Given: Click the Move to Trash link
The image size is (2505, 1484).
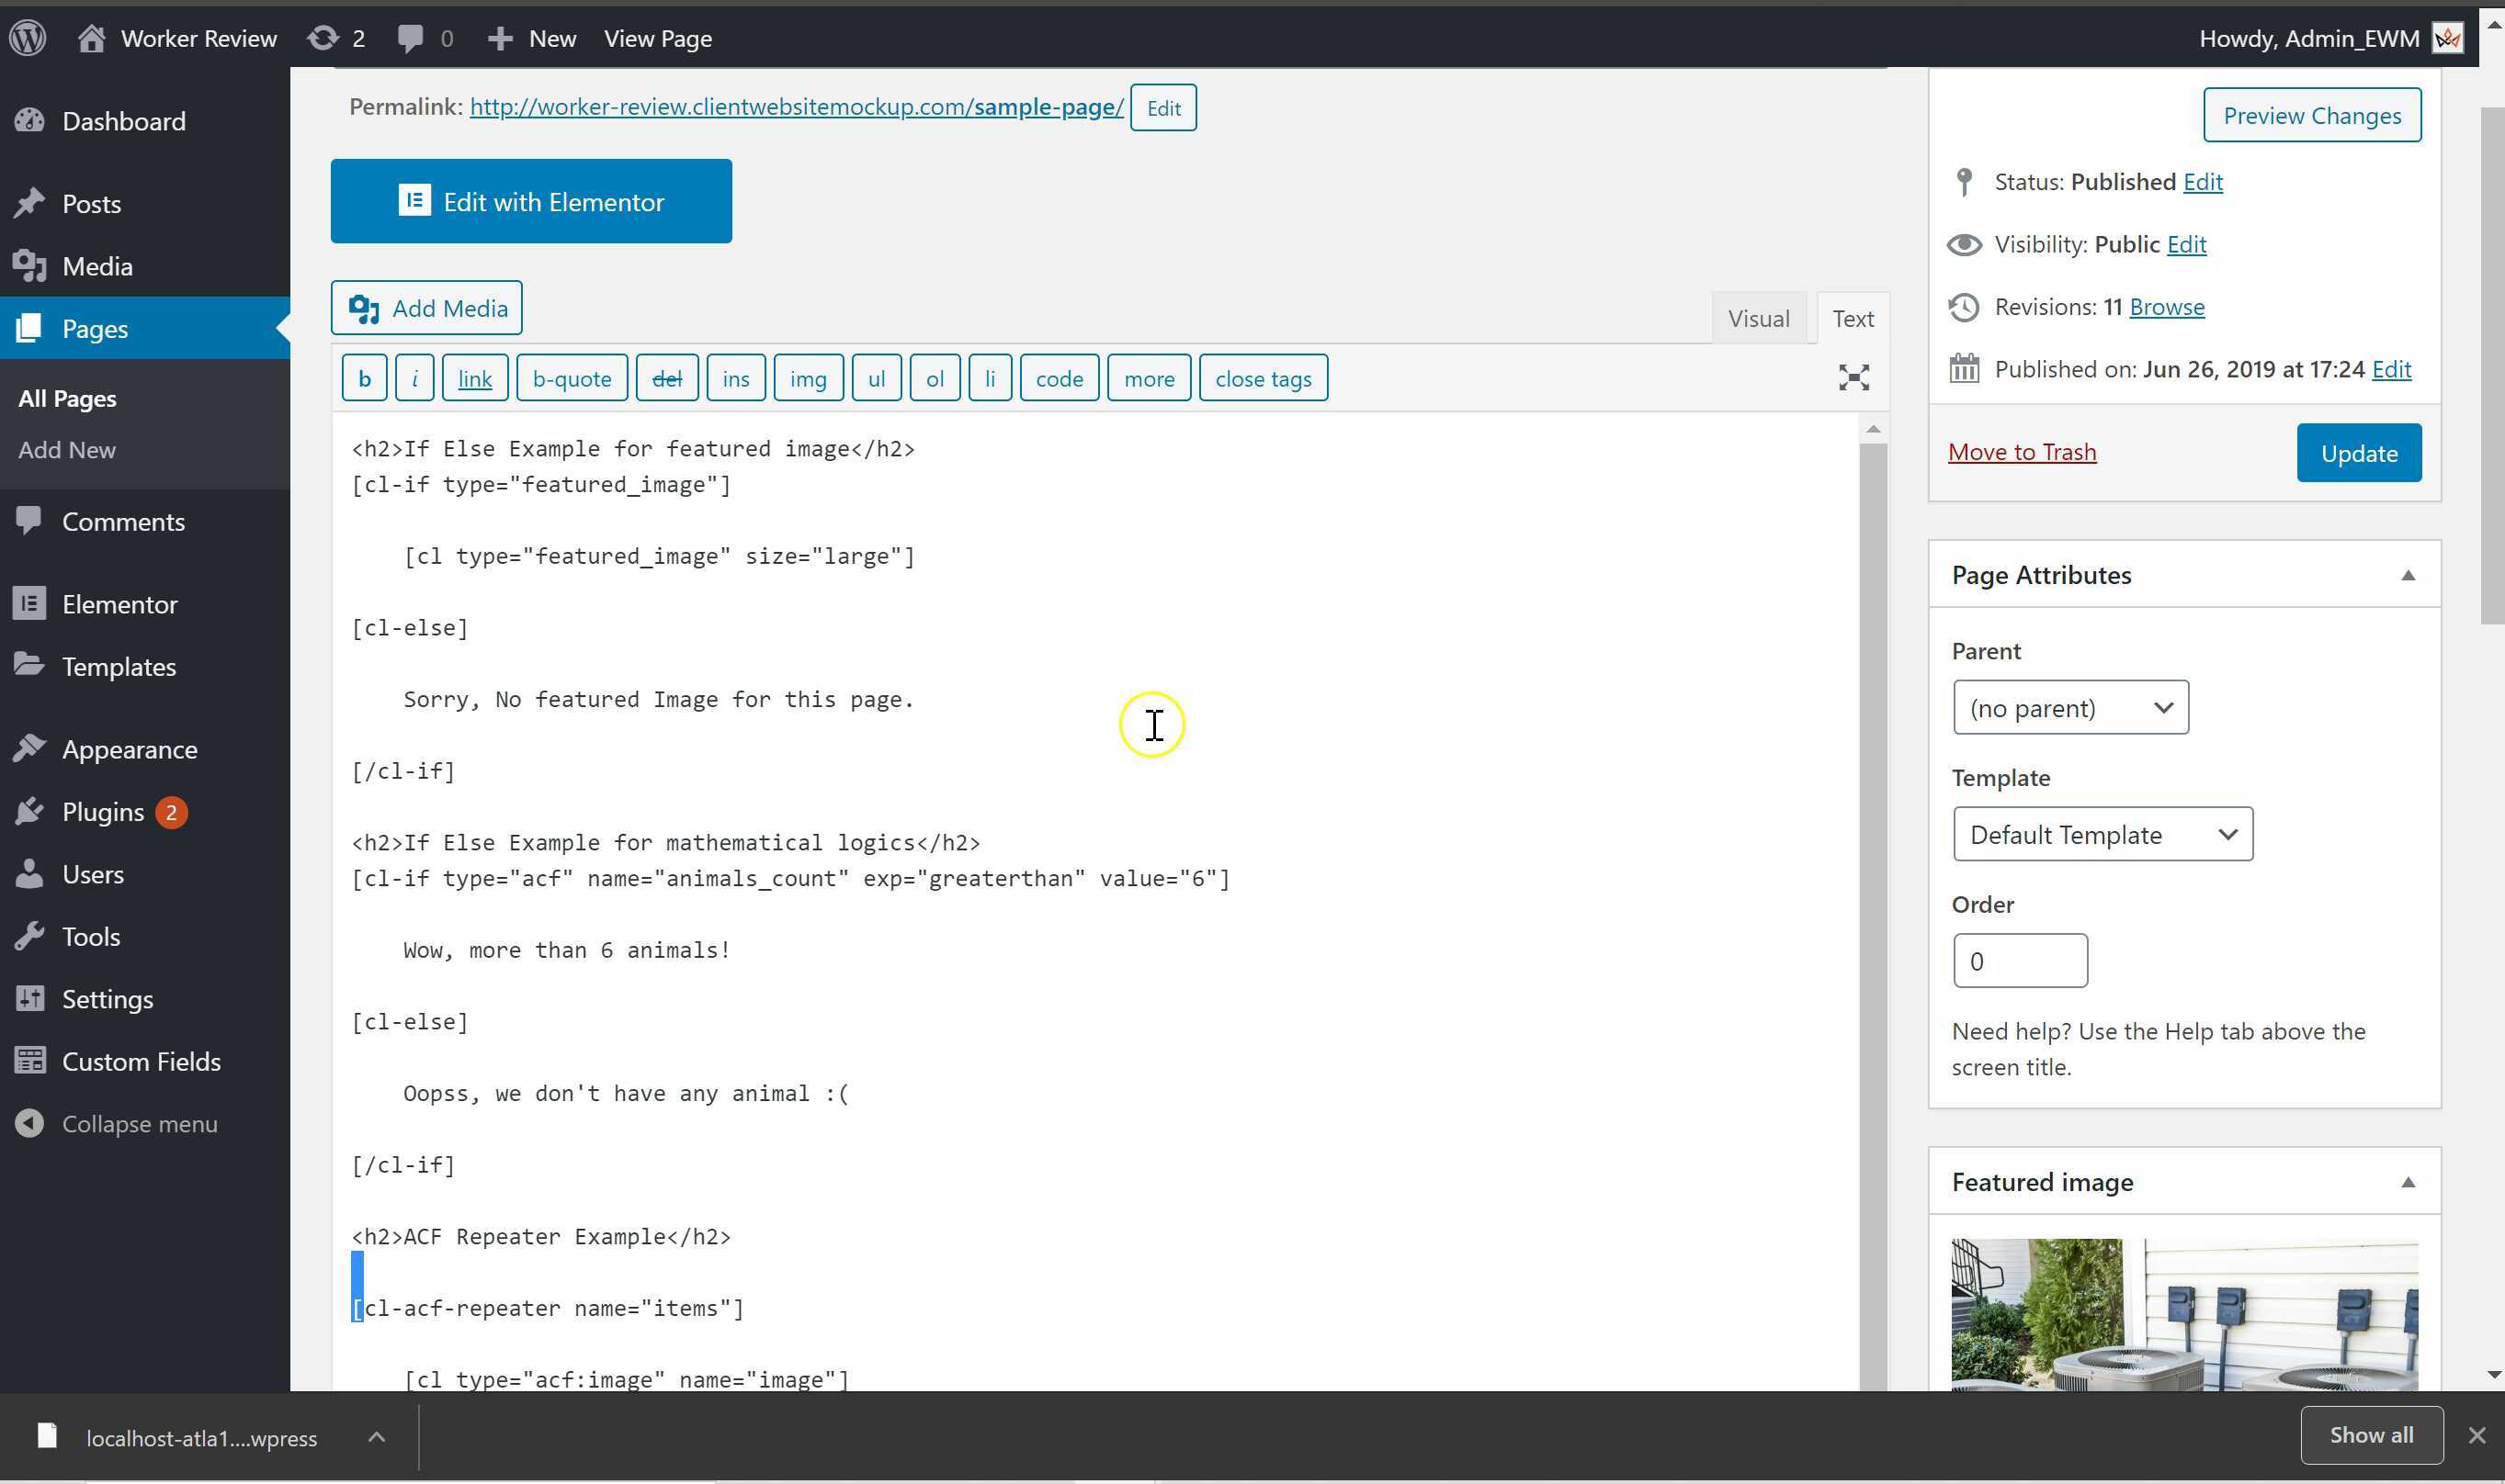Looking at the screenshot, I should click(x=2022, y=452).
